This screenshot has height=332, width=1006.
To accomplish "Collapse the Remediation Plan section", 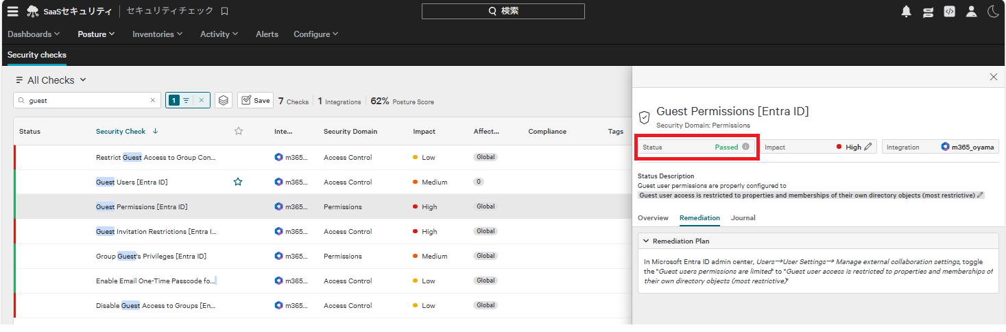I will (x=645, y=241).
